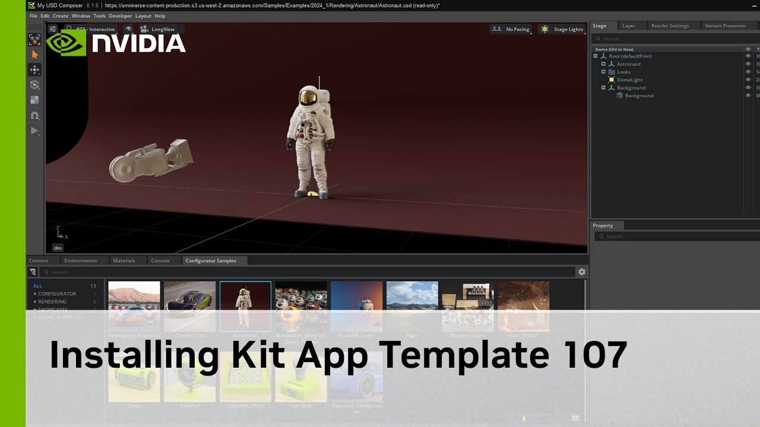Select the DomeLight row
The image size is (760, 427).
630,79
